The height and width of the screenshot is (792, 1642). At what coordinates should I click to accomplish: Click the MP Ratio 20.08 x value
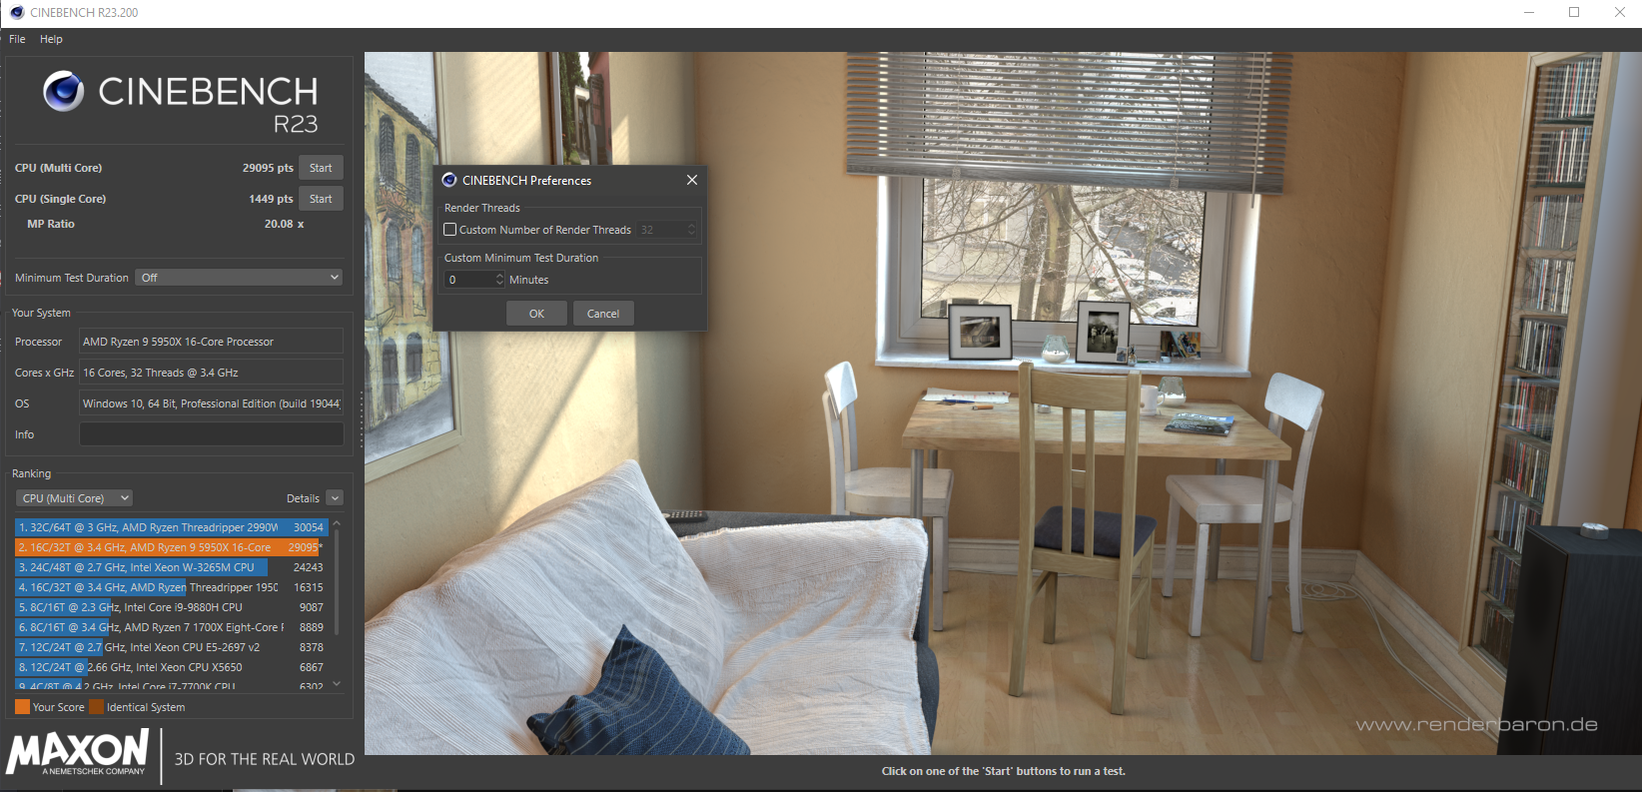284,224
